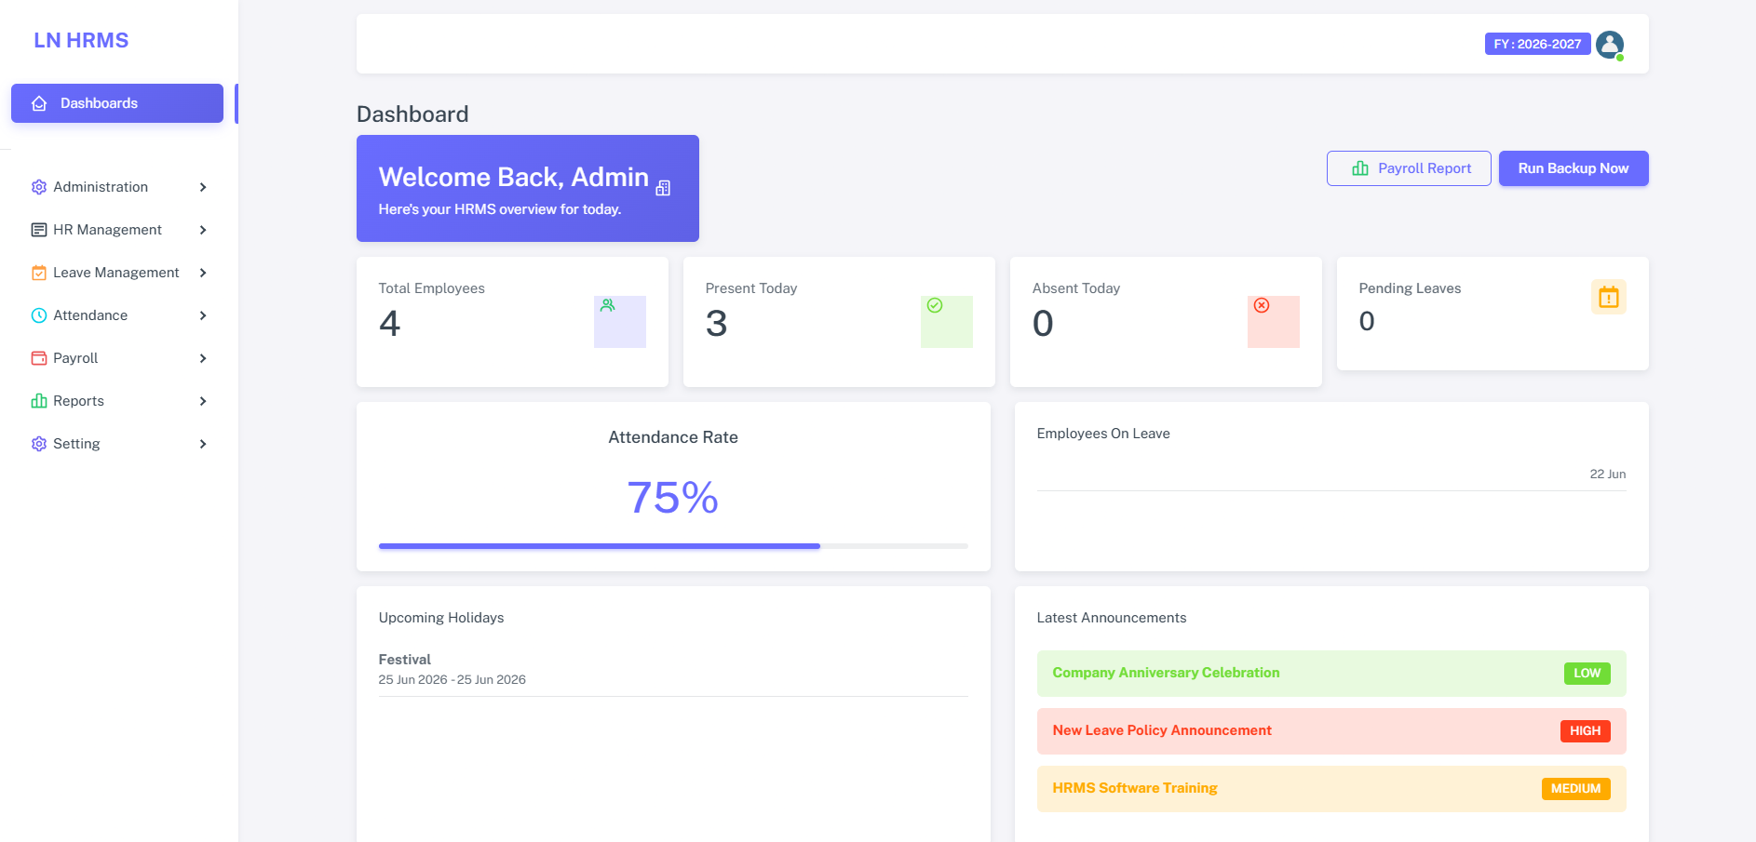Viewport: 1756px width, 842px height.
Task: Expand the Attendance chevron
Action: (203, 315)
